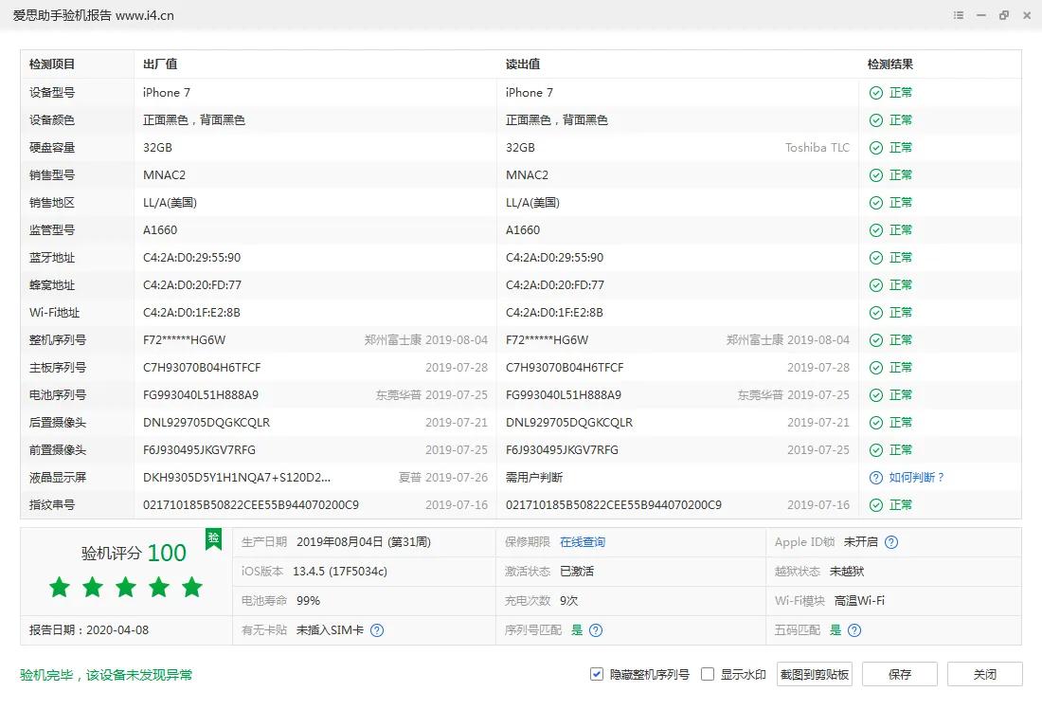Uncheck the 隐藏整机序列号 checkbox

596,674
